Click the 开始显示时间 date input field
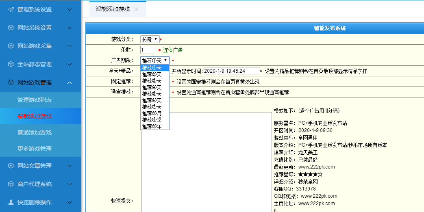 pos(232,71)
